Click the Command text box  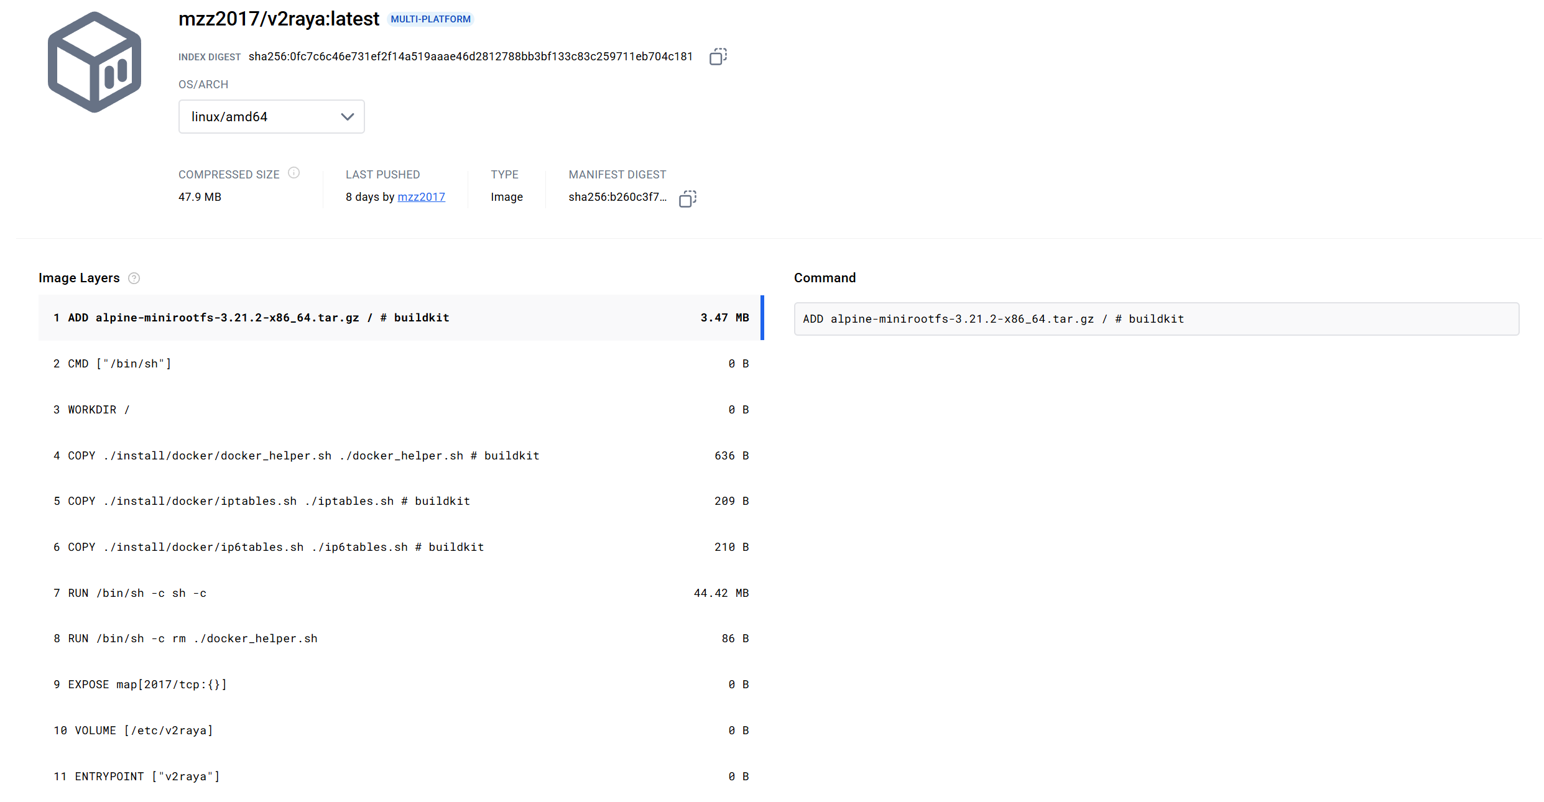[1157, 319]
